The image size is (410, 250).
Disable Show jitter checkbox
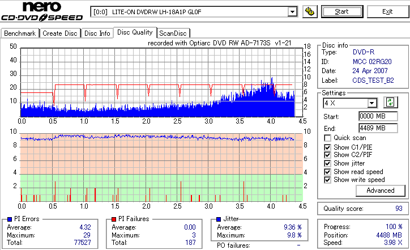[327, 163]
